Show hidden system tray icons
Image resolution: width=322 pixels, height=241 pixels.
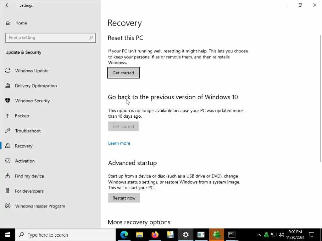pos(259,235)
